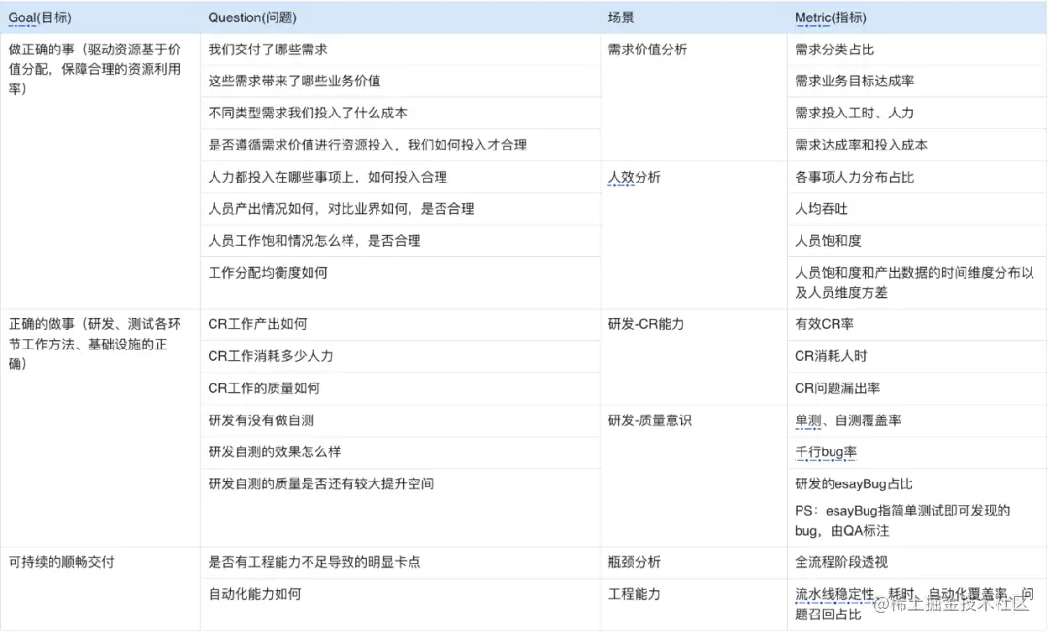The width and height of the screenshot is (1048, 632).
Task: Click the 全流程阶段透视 metric cell
Action: click(844, 561)
